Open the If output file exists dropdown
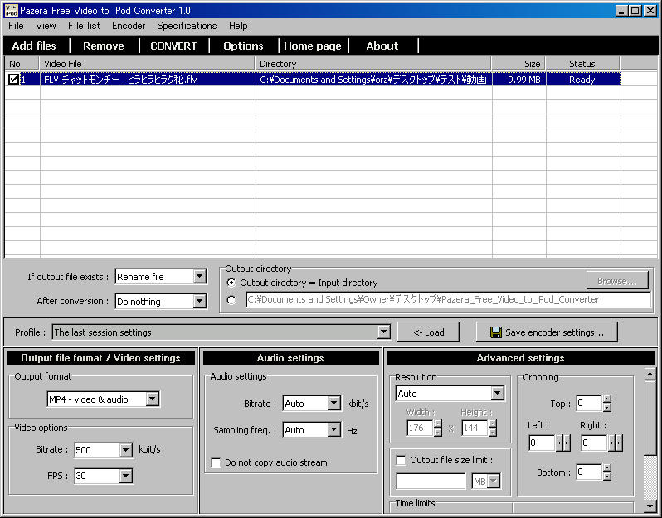Viewport: 662px width, 518px height. (x=199, y=277)
